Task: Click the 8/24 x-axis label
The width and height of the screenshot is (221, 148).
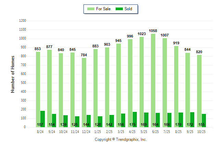Action: point(40,131)
